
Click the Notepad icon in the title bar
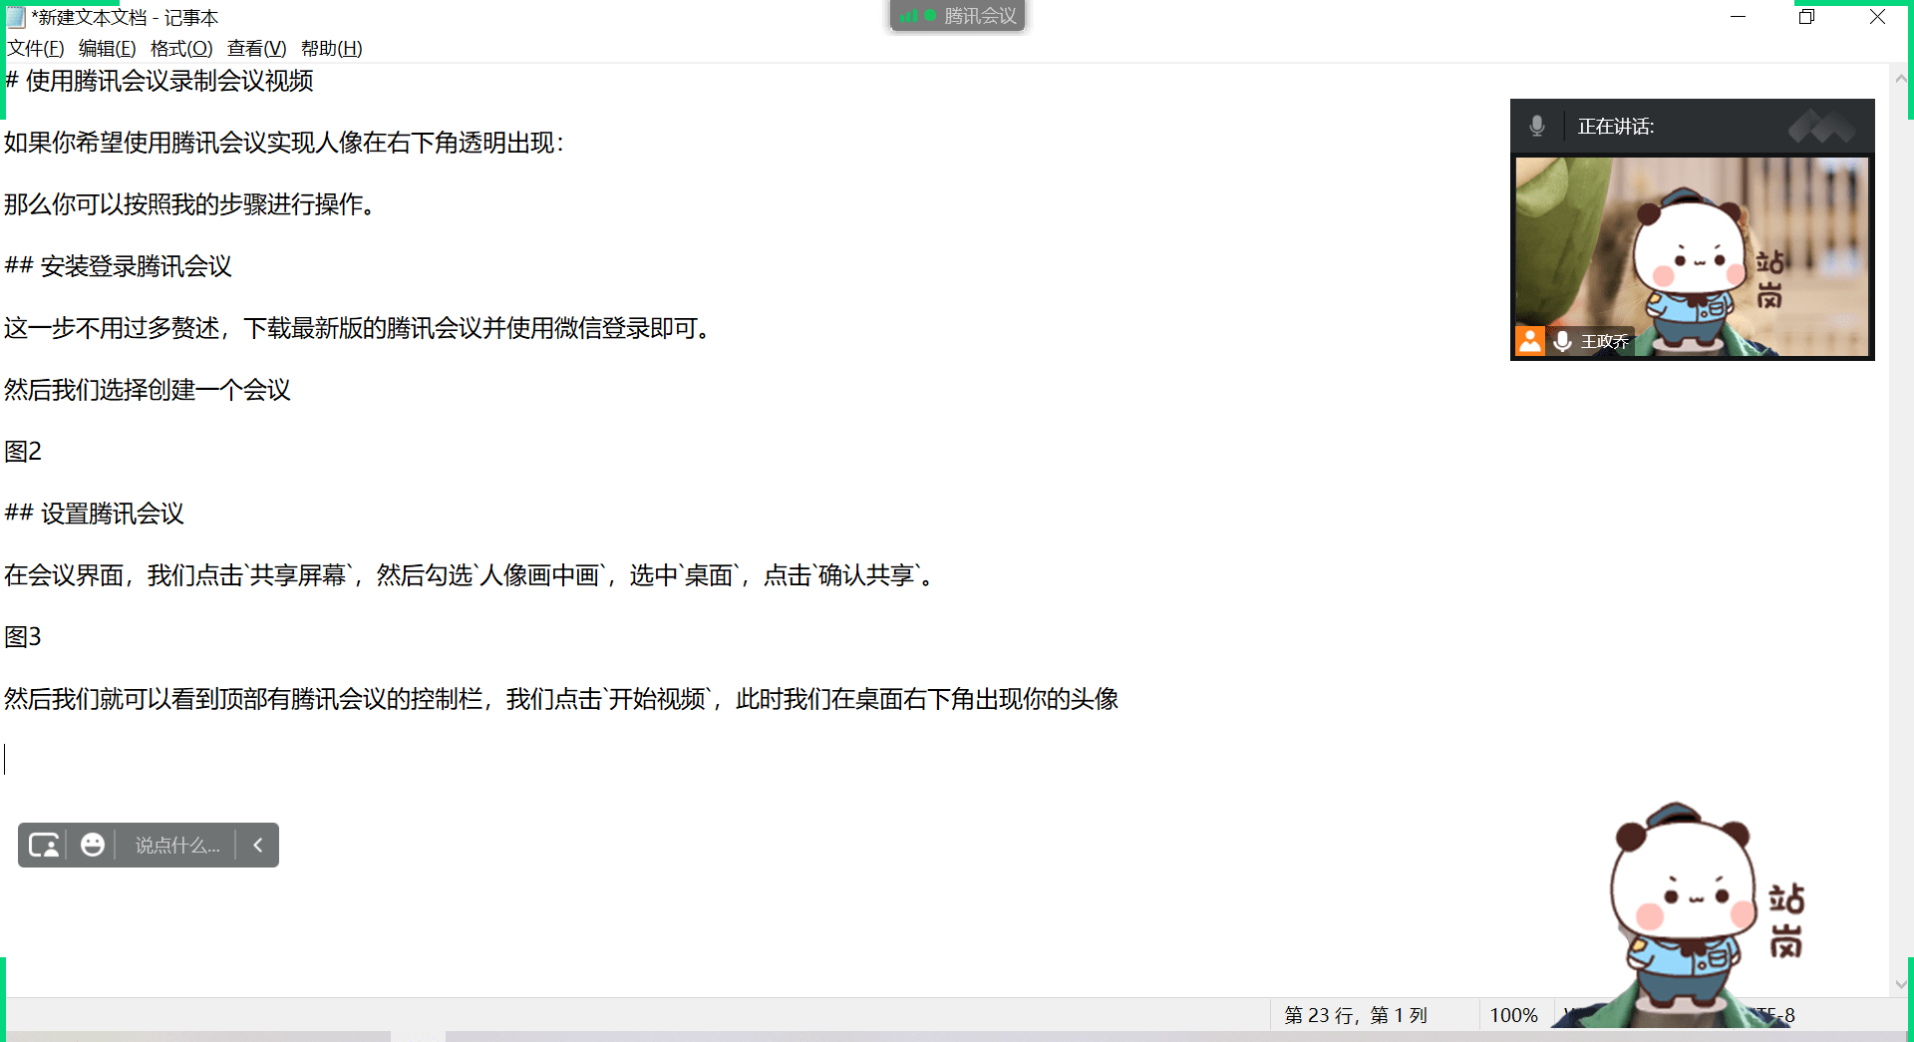15,17
